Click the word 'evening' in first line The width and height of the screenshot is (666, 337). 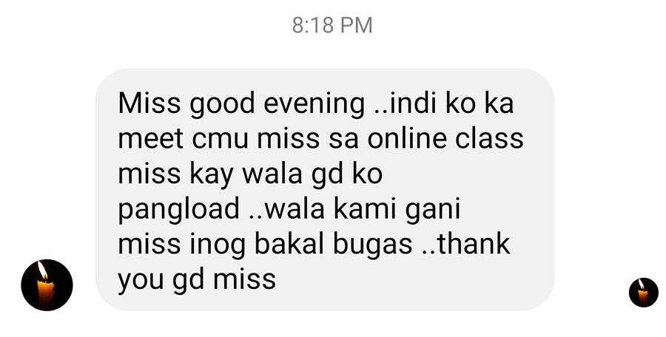click(314, 105)
